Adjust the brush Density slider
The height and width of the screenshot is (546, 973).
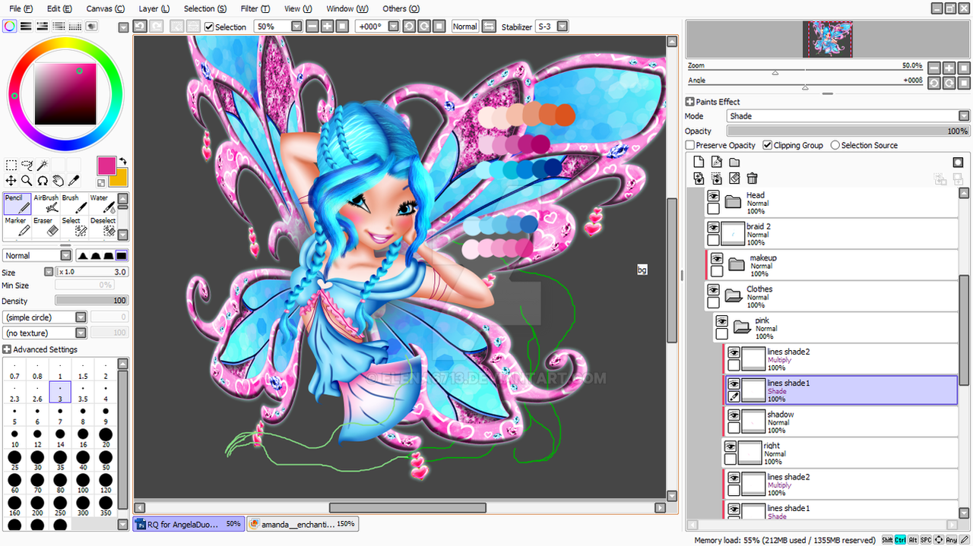pyautogui.click(x=91, y=301)
